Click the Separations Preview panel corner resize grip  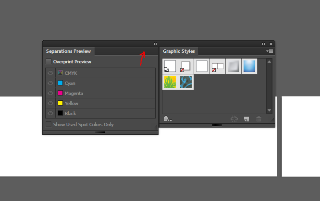point(155,128)
